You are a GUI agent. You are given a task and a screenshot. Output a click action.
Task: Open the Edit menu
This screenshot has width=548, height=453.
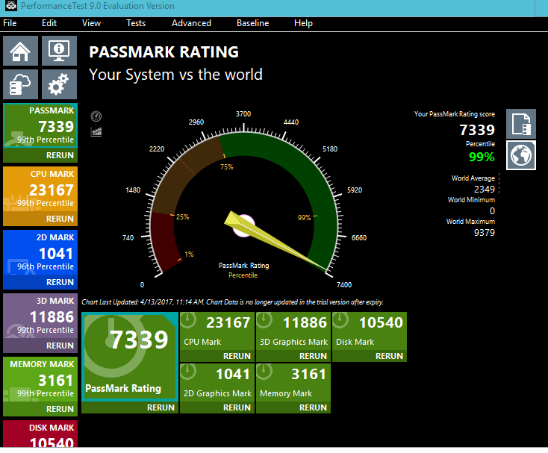tap(49, 23)
